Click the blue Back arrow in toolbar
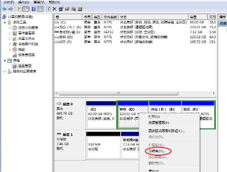Viewport: 227px width, 172px height. (5, 9)
